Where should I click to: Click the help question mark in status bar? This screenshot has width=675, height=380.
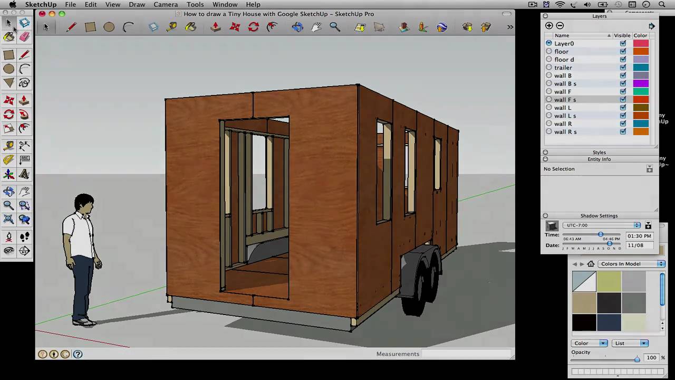coord(78,354)
